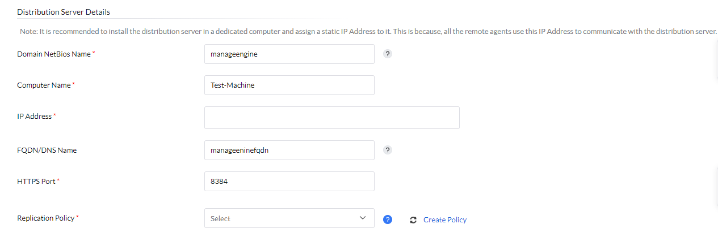Click the Computer Name label
The image size is (718, 241).
click(x=44, y=85)
